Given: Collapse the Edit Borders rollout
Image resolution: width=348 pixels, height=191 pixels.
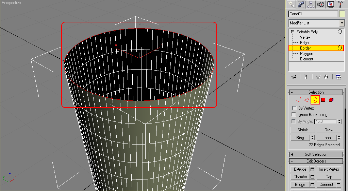Looking at the screenshot, I should click(316, 161).
